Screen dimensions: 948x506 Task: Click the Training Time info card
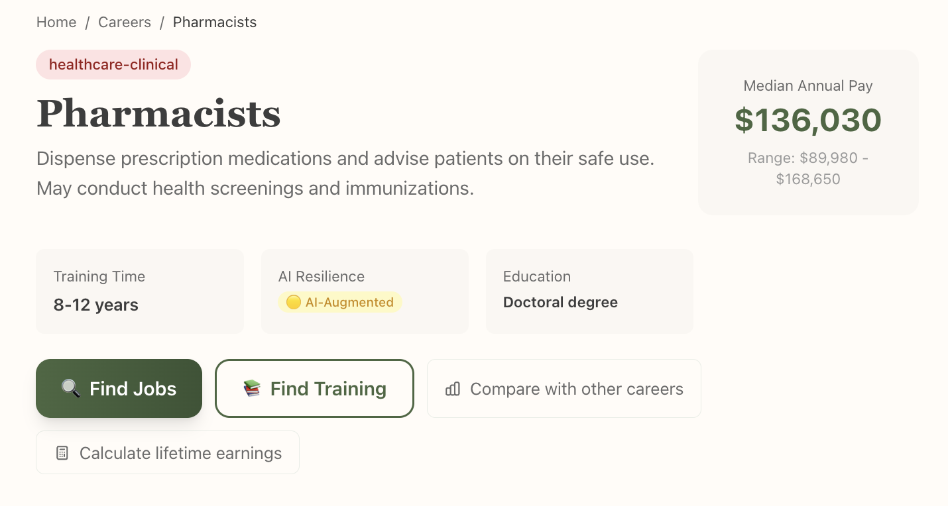point(140,291)
